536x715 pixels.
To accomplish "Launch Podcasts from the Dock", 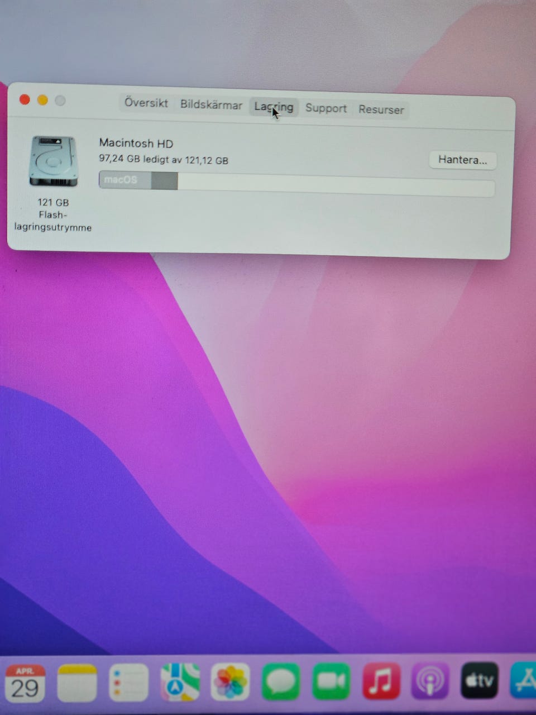I will pos(430,681).
